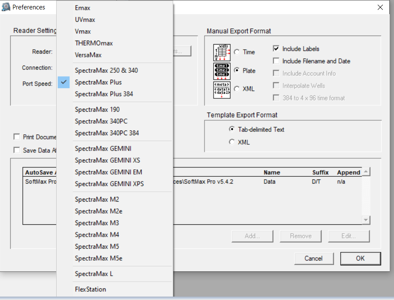Choose XML under Template Export Format
The height and width of the screenshot is (300, 394).
coord(232,142)
